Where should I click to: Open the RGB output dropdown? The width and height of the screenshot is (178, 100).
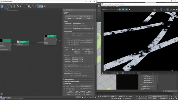77,58
